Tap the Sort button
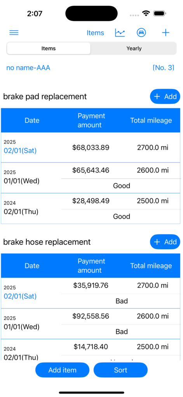The width and height of the screenshot is (183, 397). tap(120, 370)
